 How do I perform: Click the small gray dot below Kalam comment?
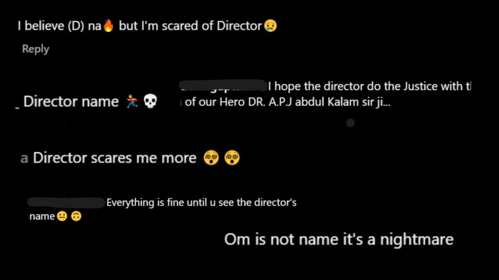click(350, 123)
